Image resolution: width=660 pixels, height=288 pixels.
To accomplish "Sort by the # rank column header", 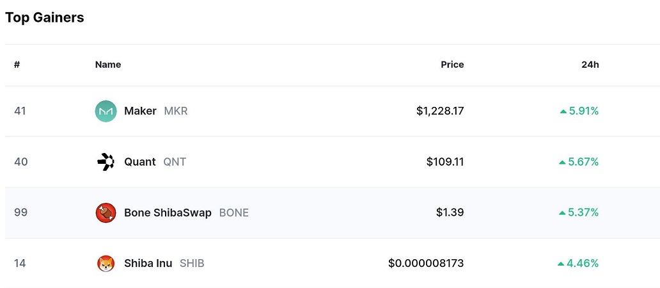I will click(x=17, y=65).
